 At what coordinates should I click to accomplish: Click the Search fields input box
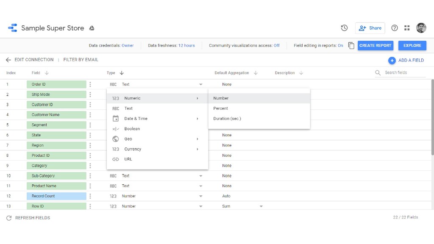coord(404,73)
